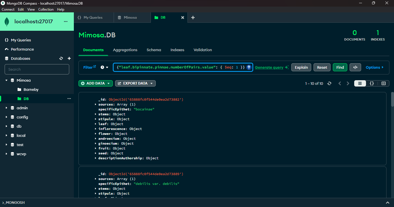Viewport: 394px width, 207px height.
Task: Open a new tab with plus
Action: [193, 18]
